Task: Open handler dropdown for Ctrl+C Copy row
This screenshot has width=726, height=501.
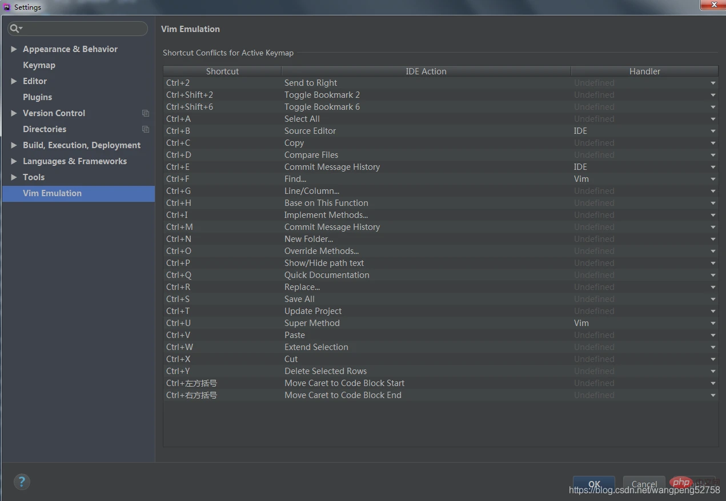Action: [713, 143]
